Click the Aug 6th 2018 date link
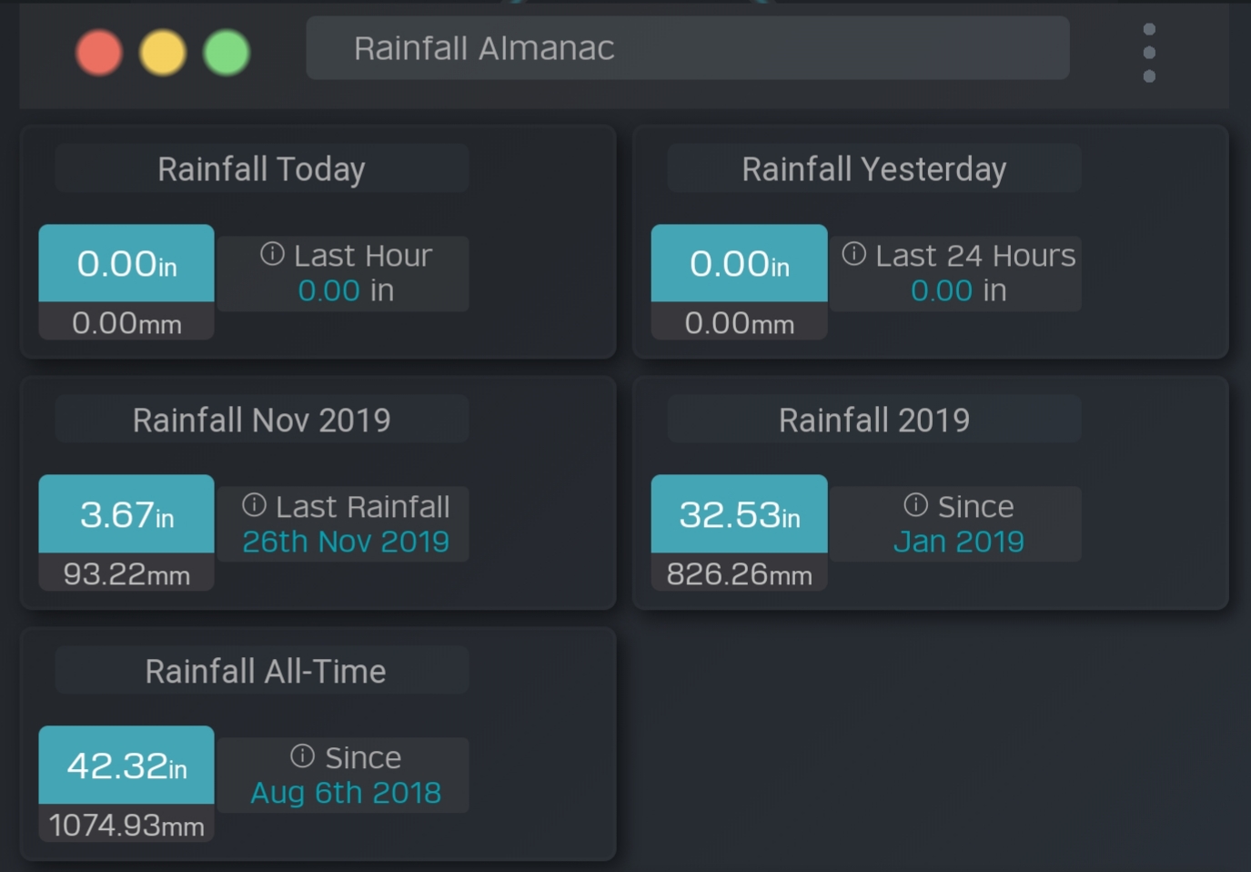The height and width of the screenshot is (872, 1251). pos(346,793)
